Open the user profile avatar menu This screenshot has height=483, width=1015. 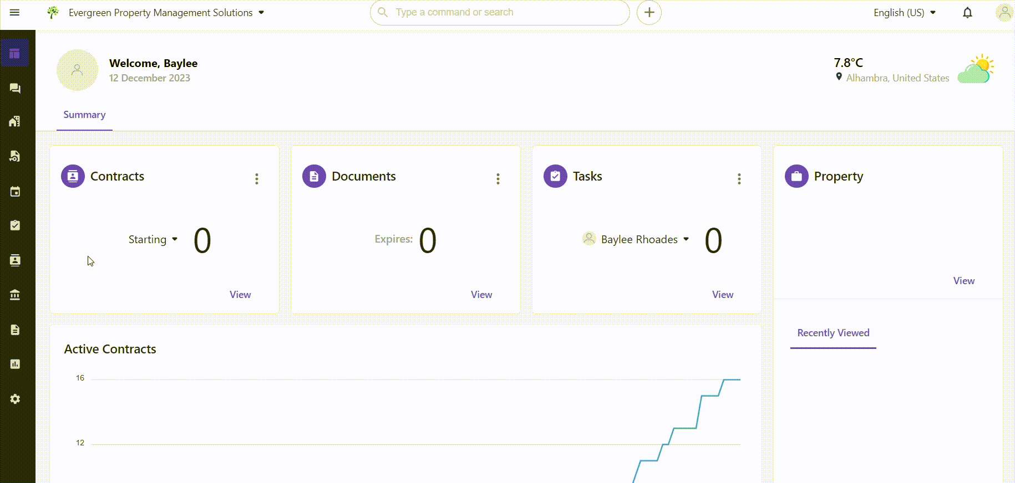1004,13
